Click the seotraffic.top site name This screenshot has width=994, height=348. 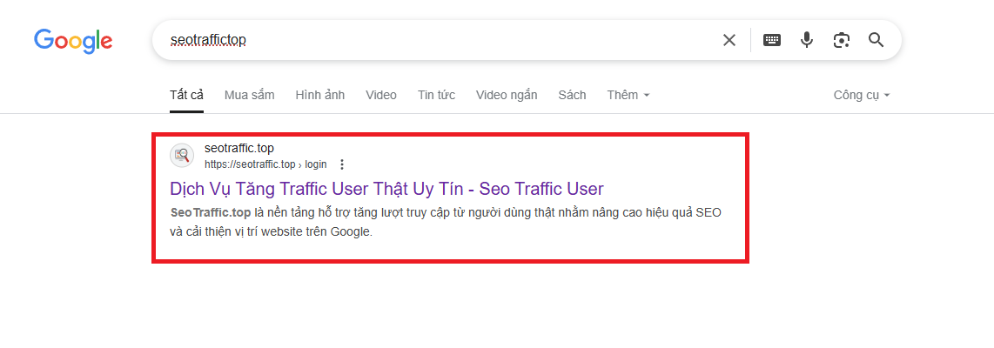239,148
